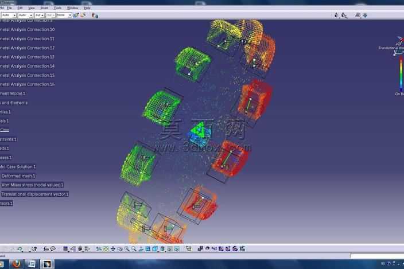This screenshot has height=269, width=404.
Task: Select the Nodes and Elements tree item
Action: [x=14, y=103]
